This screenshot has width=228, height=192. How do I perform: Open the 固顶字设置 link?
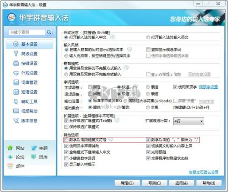(208, 87)
